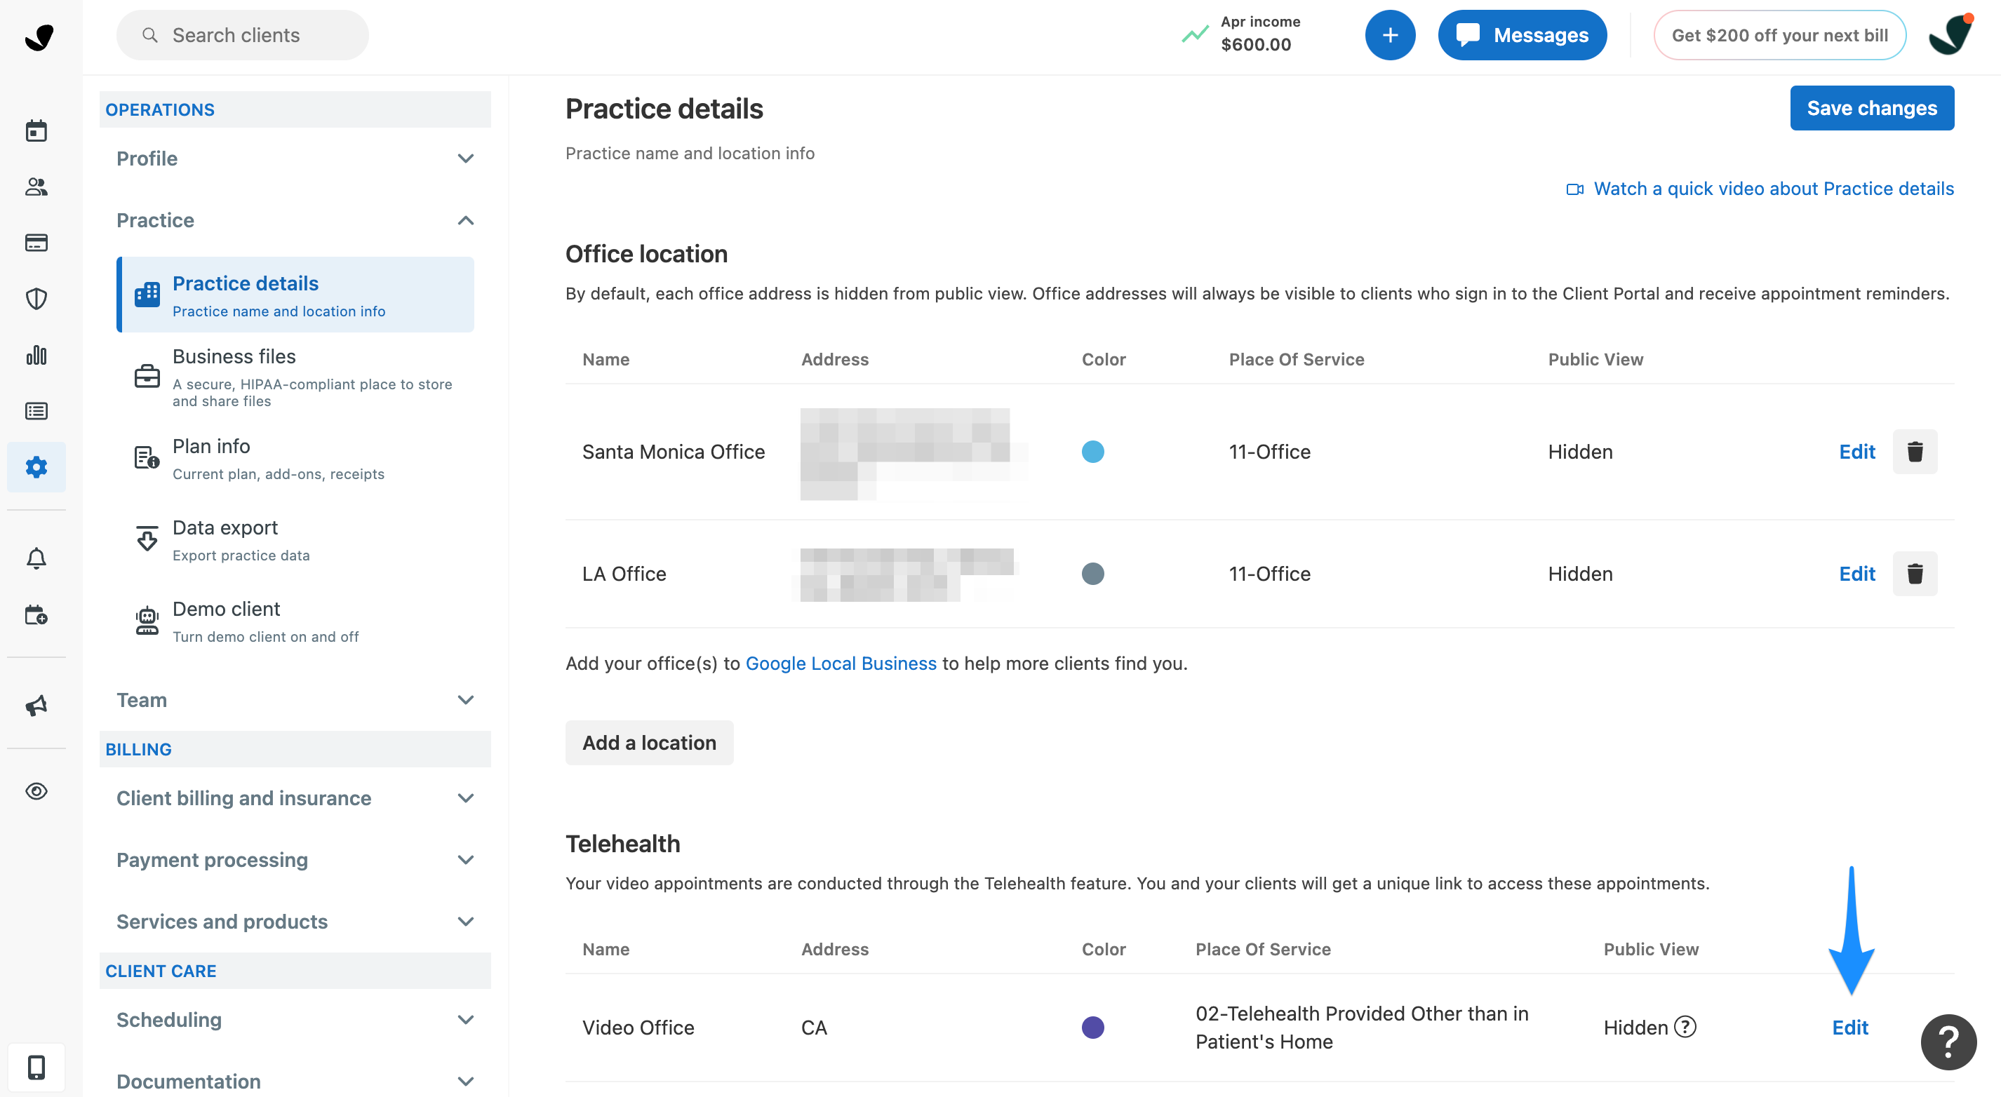Click Save changes button
The image size is (2001, 1097).
[1871, 108]
